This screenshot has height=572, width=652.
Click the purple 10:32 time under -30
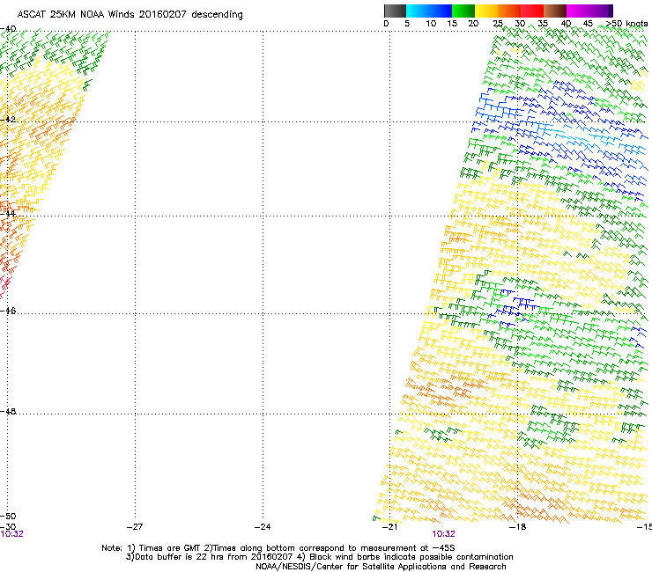click(11, 534)
